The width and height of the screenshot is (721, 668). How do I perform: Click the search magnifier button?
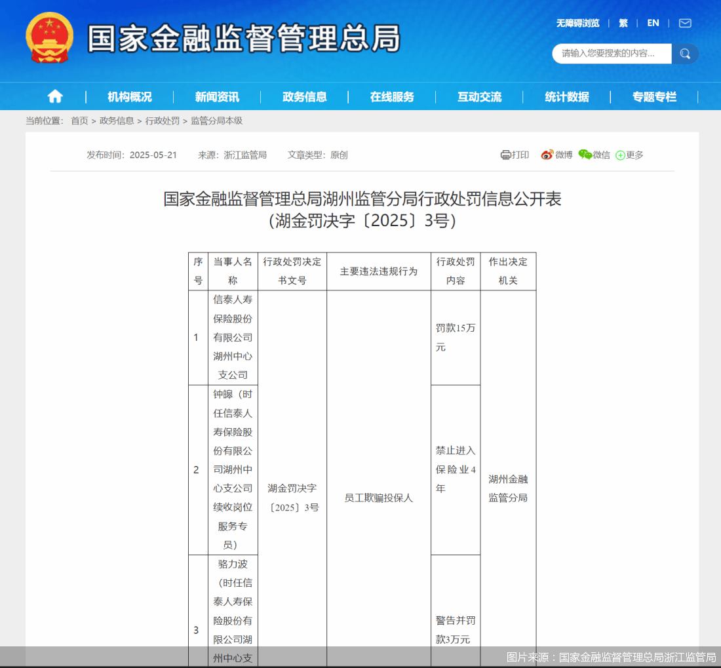click(685, 54)
